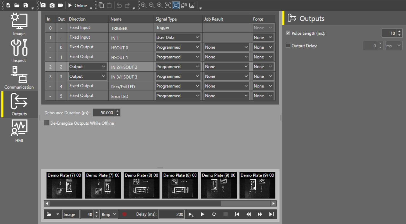Open the Signal Type dropdown for IN 1
This screenshot has width=406, height=224.
coord(197,37)
